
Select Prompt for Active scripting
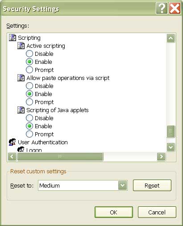pyautogui.click(x=29, y=70)
